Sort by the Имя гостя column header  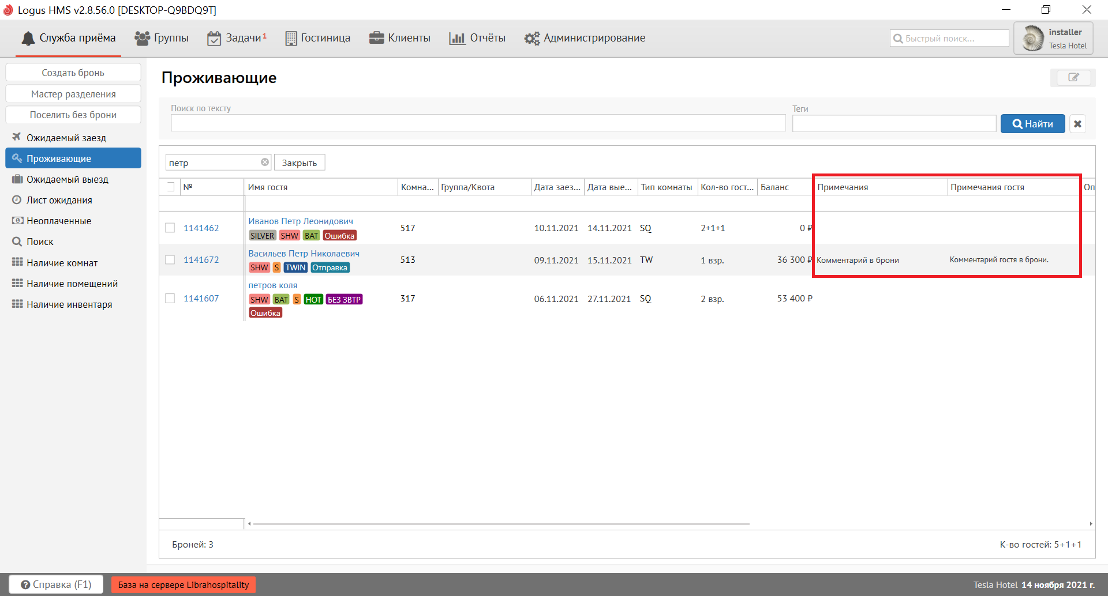point(268,187)
